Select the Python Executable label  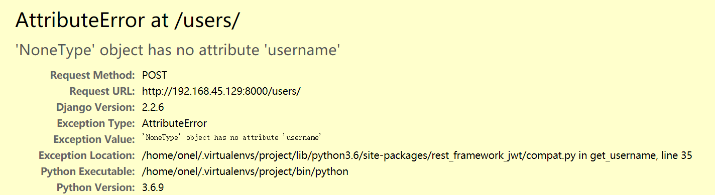(x=88, y=171)
